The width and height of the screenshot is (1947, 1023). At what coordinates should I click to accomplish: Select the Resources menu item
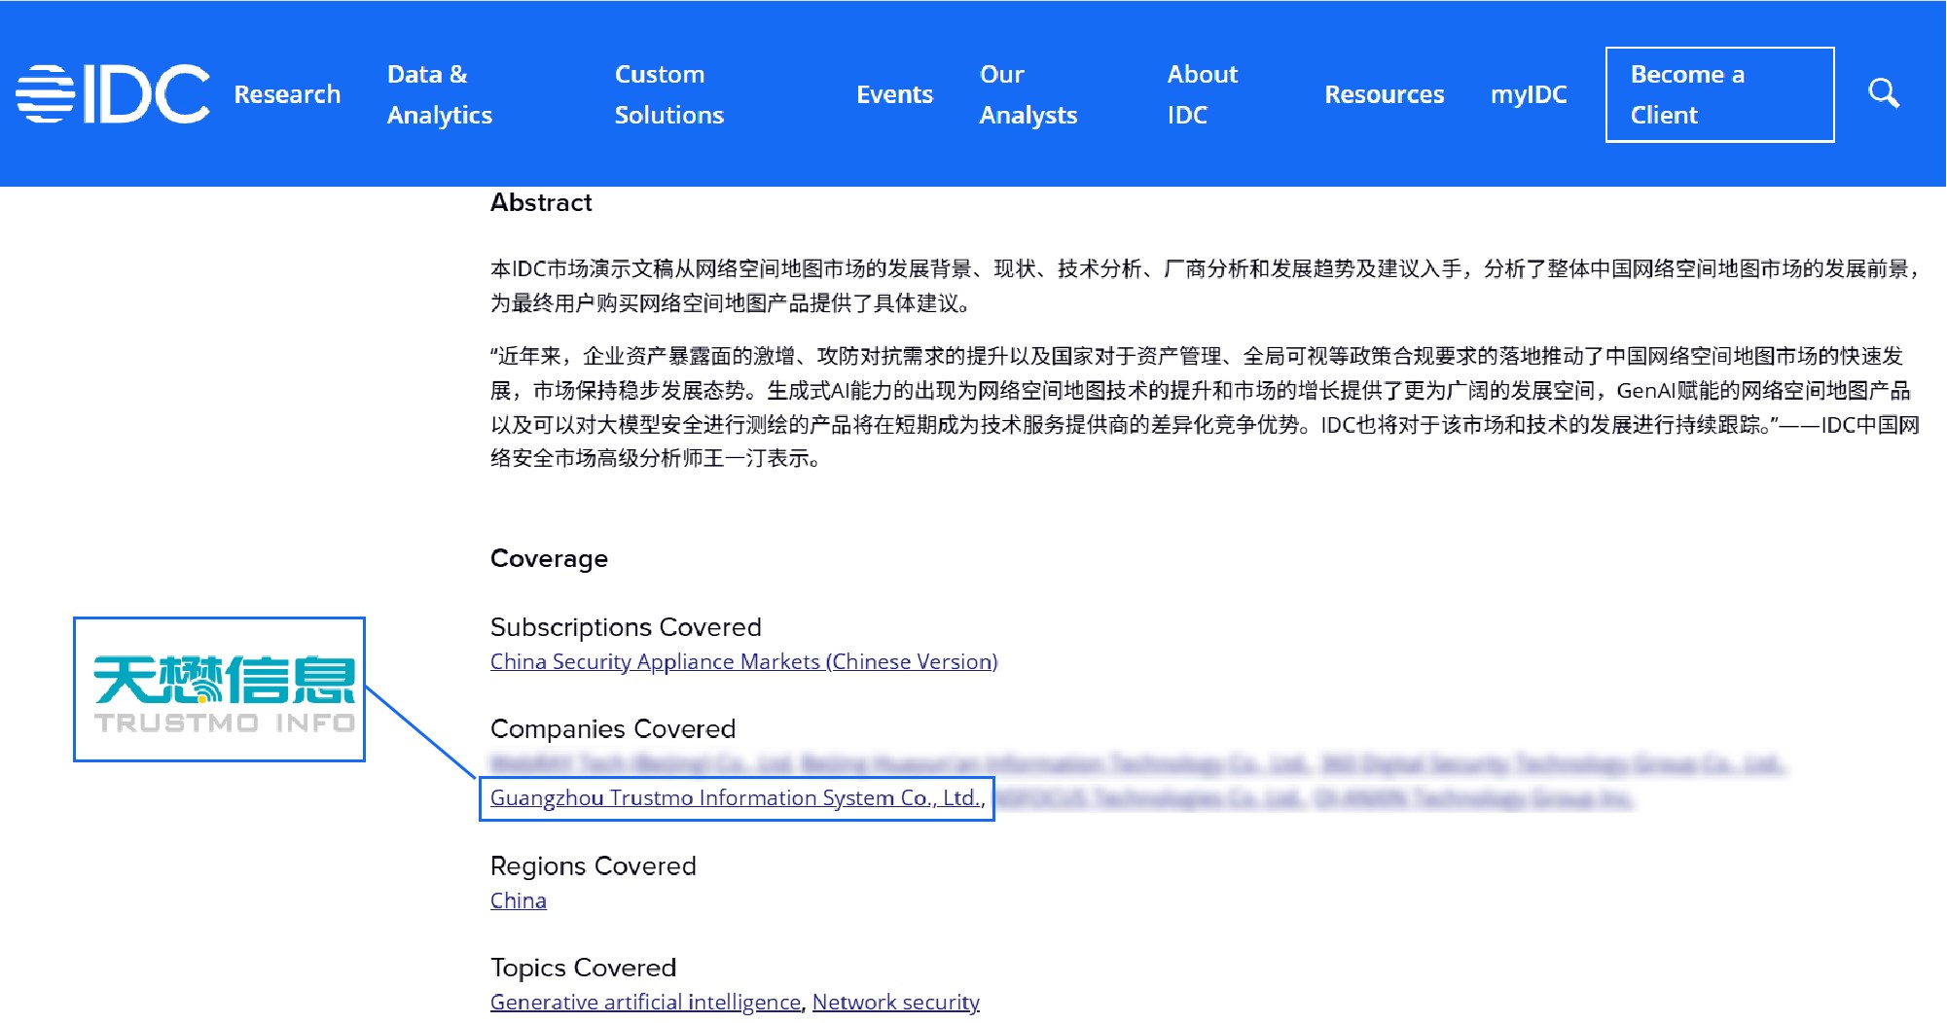click(1385, 93)
